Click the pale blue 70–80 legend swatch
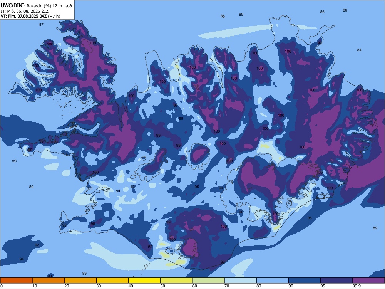Image resolution: width=385 pixels, height=289 pixels. [241, 281]
